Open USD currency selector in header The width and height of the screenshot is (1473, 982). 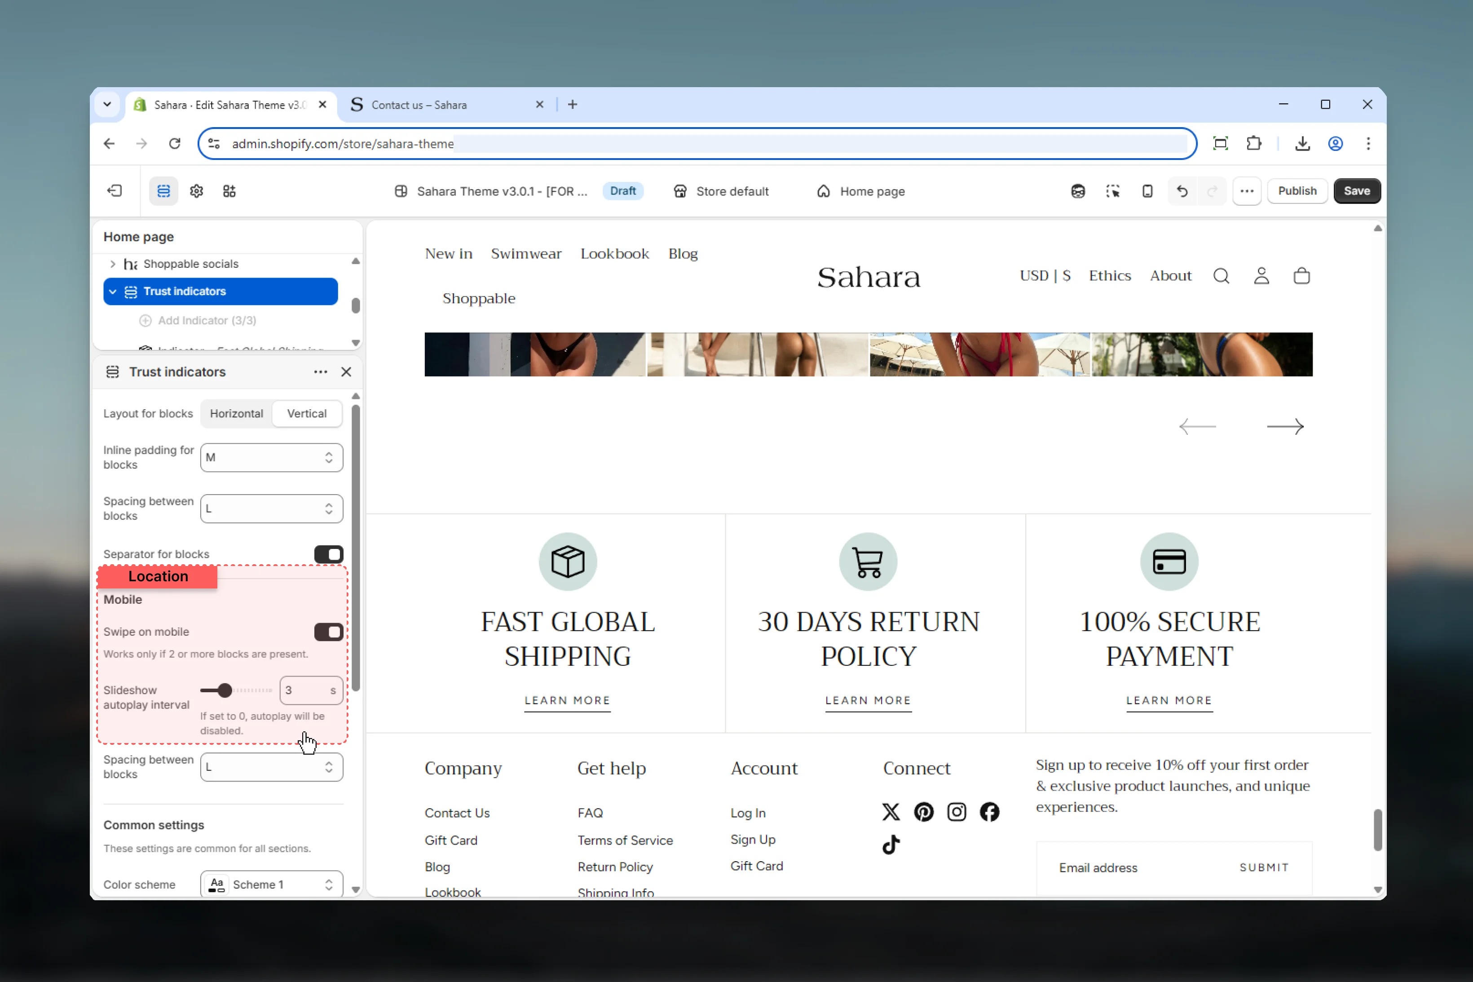coord(1045,275)
